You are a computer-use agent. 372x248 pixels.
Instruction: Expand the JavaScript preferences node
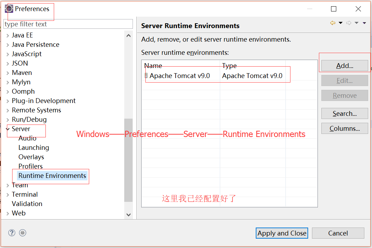(x=8, y=54)
